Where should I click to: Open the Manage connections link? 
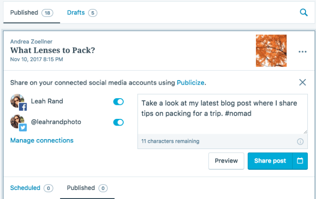[42, 140]
